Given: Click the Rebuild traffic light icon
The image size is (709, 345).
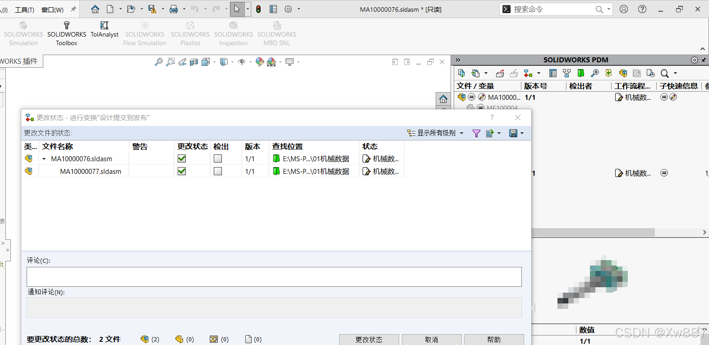Looking at the screenshot, I should (258, 9).
